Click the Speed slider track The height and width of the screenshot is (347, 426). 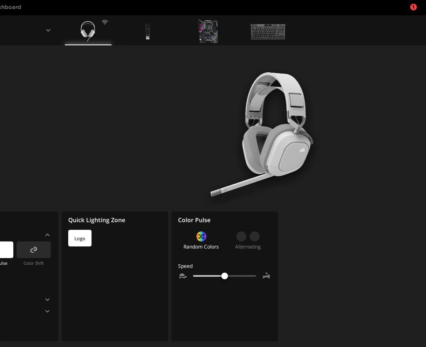(x=241, y=276)
